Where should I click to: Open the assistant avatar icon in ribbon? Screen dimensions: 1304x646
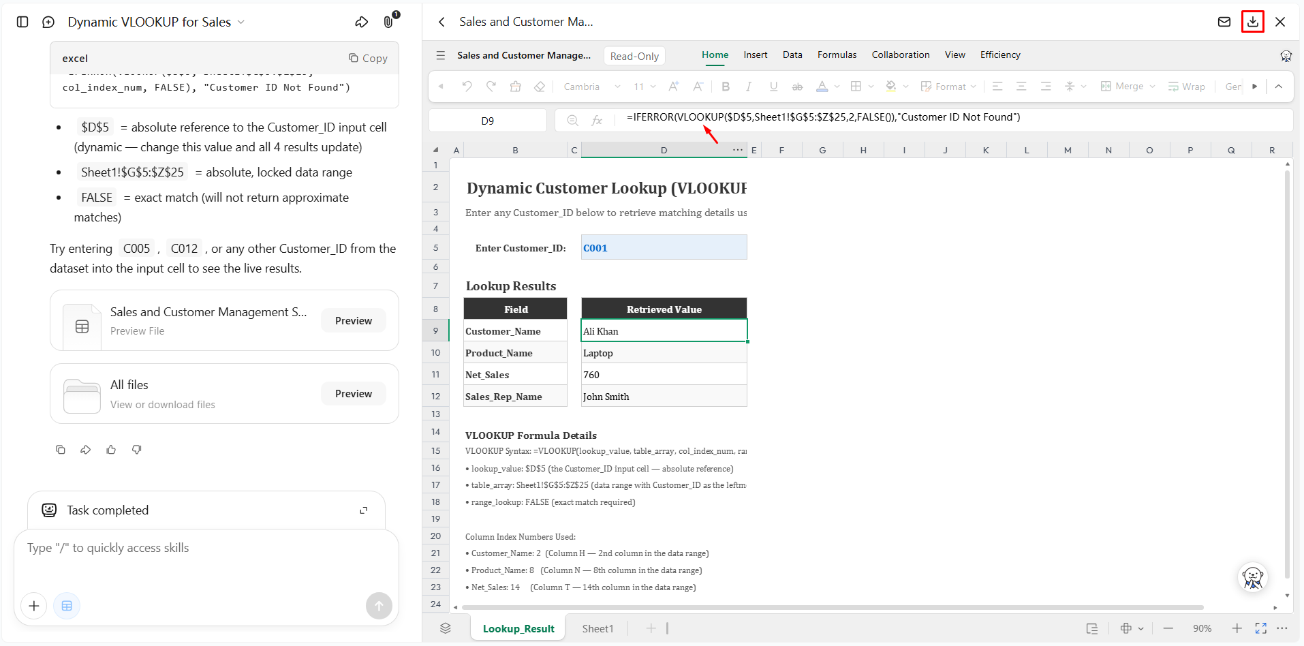[1286, 56]
